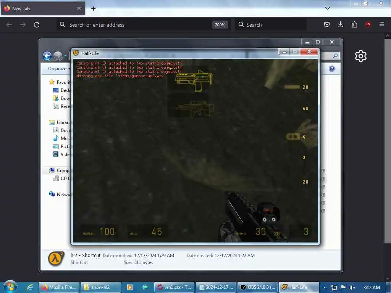Click 'Missing wav file' console message
Image resolution: width=391 pixels, height=293 pixels.
click(x=121, y=76)
